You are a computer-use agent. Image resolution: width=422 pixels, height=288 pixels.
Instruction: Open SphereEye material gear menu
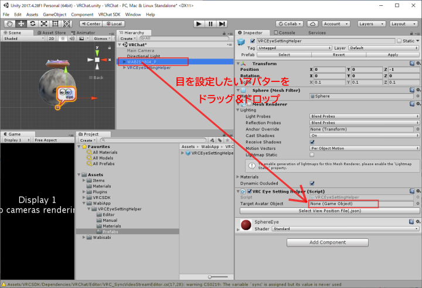click(418, 222)
